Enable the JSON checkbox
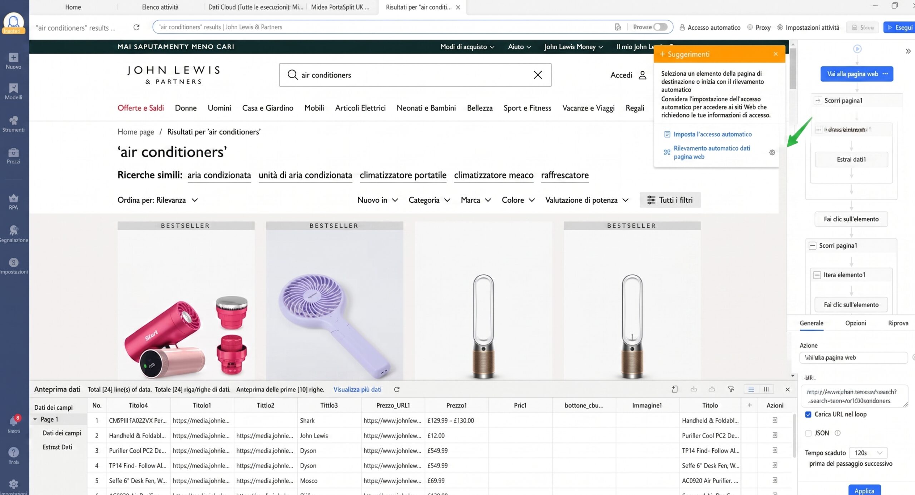The width and height of the screenshot is (915, 495). (x=808, y=433)
